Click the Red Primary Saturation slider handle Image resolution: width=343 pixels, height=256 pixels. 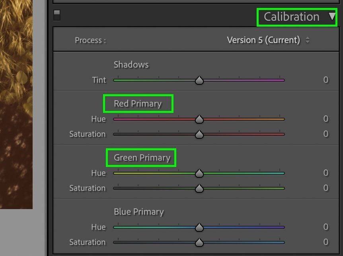point(199,134)
